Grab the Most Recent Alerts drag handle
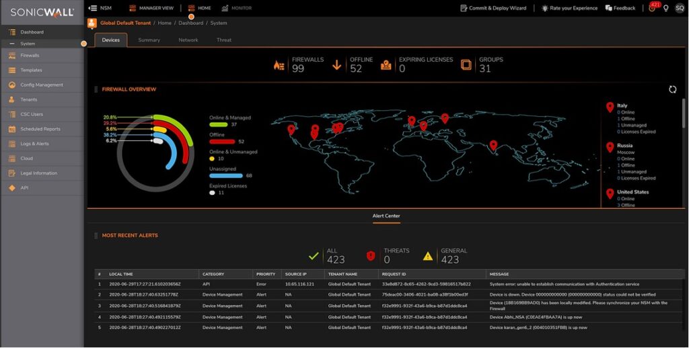Viewport: 689px width, 348px height. click(x=96, y=236)
